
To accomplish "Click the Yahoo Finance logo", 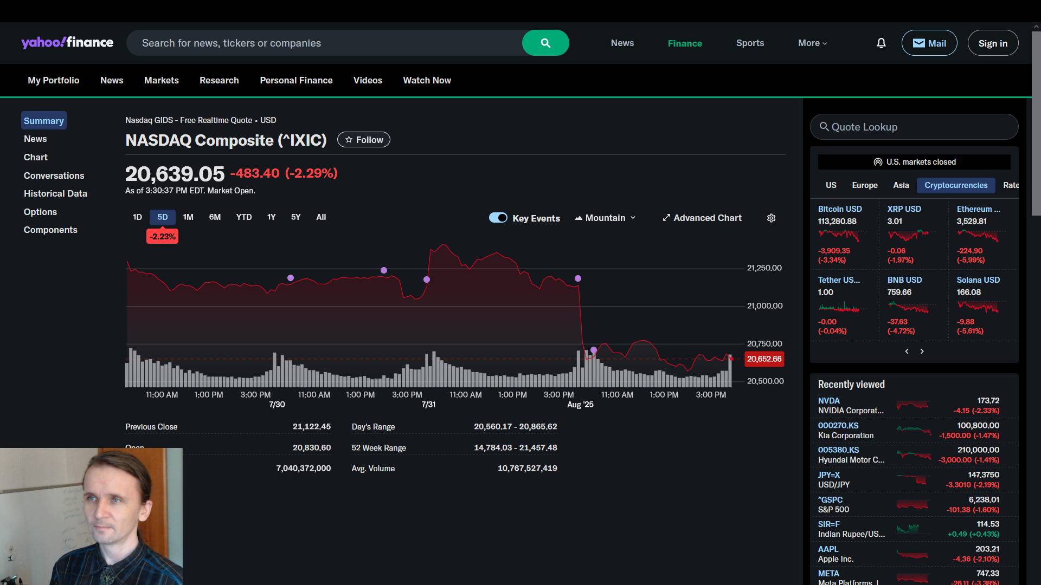I will 67,43.
